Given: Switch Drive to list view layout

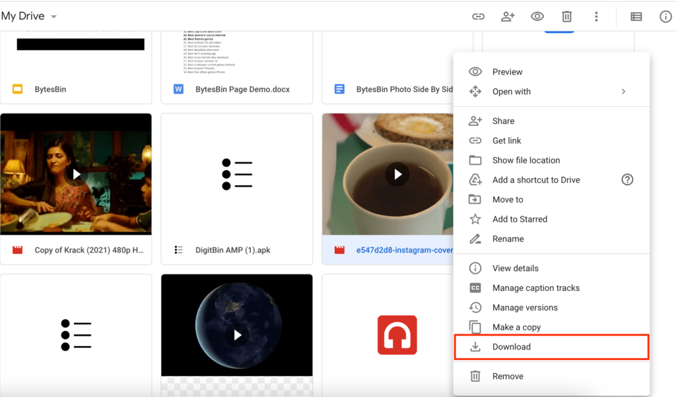Looking at the screenshot, I should pyautogui.click(x=636, y=16).
